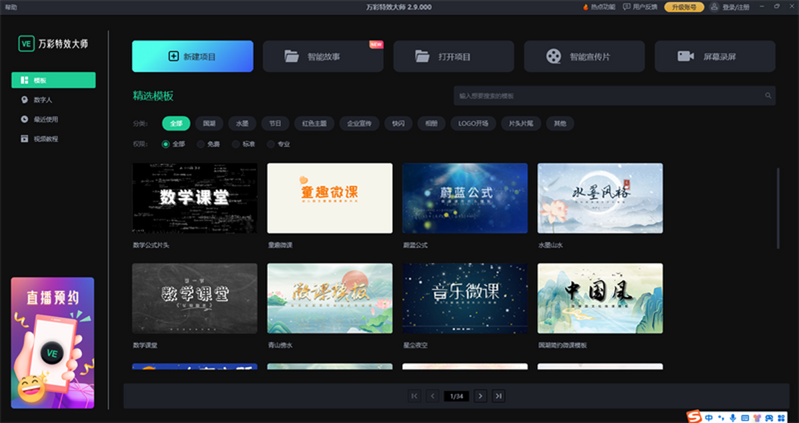Choose the 专业 permission option
The image size is (799, 423).
coord(270,143)
